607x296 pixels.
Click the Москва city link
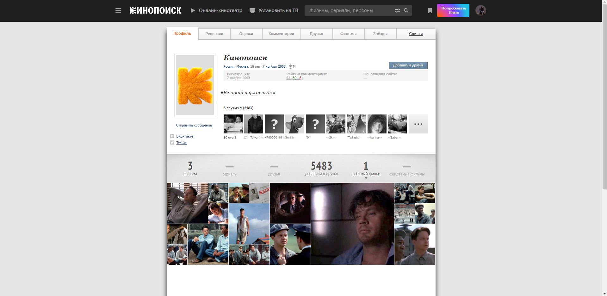point(242,66)
